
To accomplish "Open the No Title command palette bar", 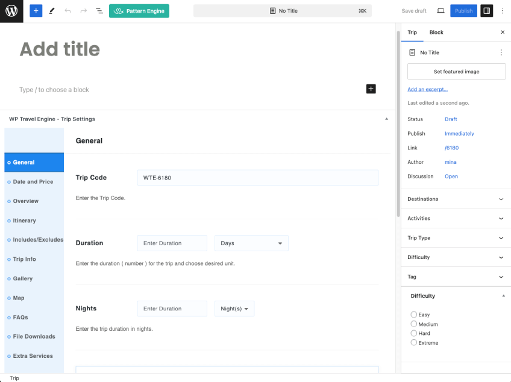I will pyautogui.click(x=283, y=11).
